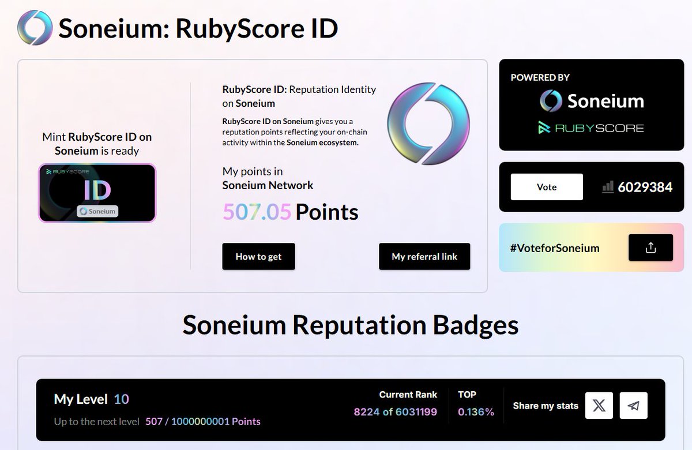Viewport: 692px width, 450px height.
Task: Click the POWERED BY label
Action: tap(540, 77)
